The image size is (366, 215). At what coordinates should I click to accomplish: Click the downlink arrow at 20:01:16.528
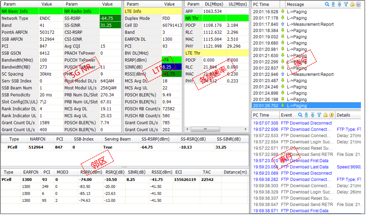pyautogui.click(x=283, y=12)
